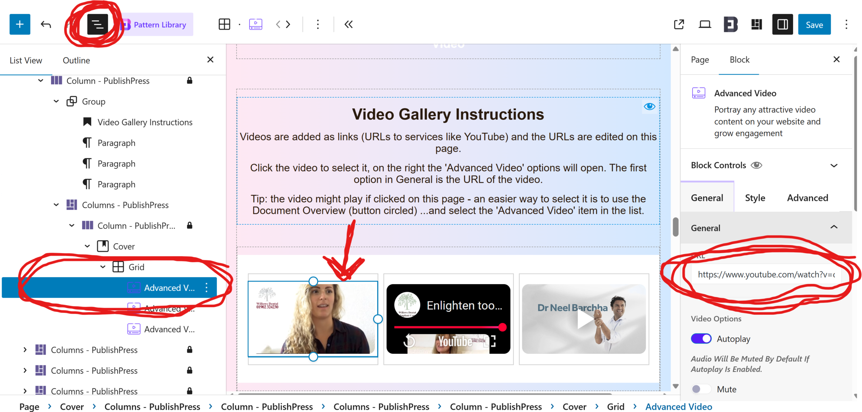Click the laptop device preview icon
Screen dimensions: 862x412
click(705, 24)
